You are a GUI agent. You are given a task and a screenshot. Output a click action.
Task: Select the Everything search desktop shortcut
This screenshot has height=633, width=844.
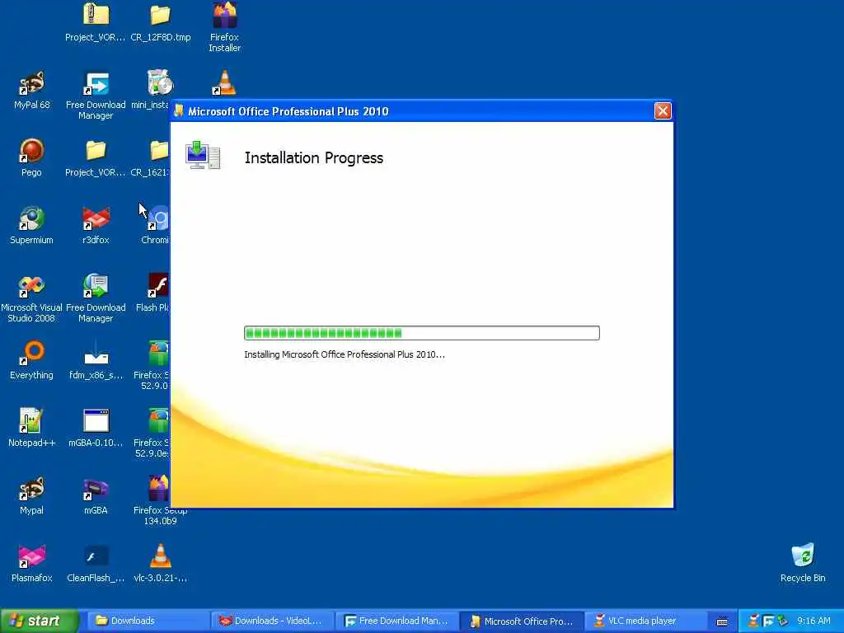pos(31,353)
